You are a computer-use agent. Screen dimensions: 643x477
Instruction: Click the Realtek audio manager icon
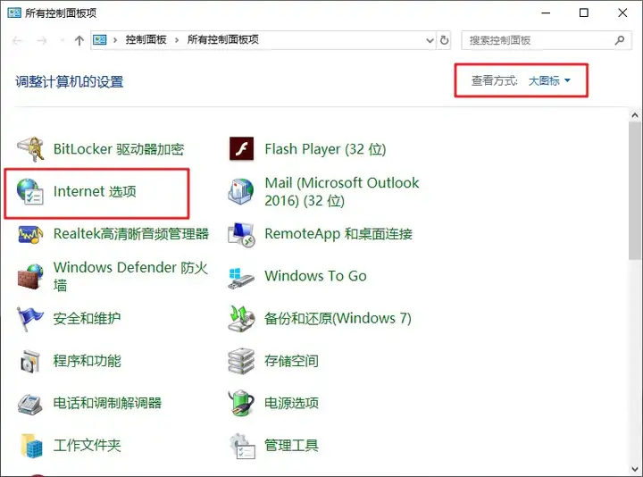[x=30, y=234]
